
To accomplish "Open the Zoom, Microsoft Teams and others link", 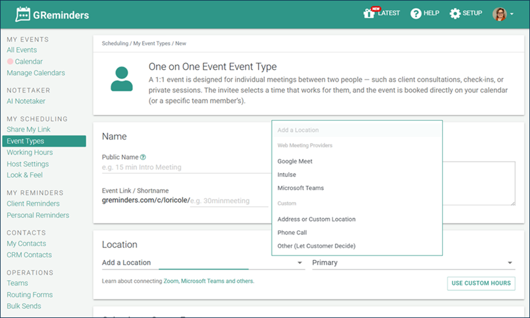I will coord(208,281).
